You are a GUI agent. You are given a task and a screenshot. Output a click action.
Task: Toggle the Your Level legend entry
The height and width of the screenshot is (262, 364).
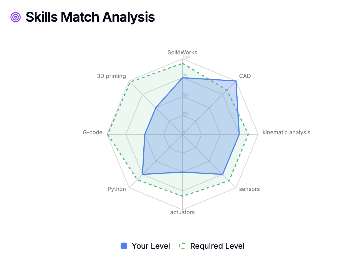[x=145, y=246]
